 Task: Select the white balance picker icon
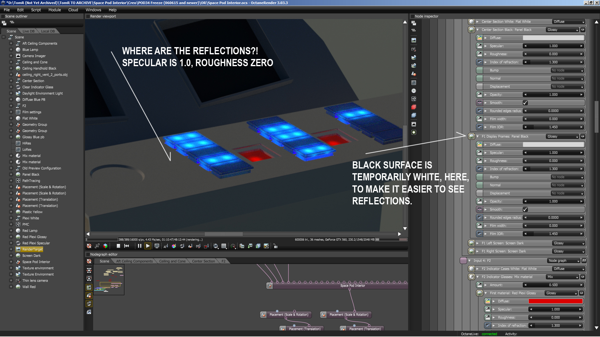(x=174, y=246)
